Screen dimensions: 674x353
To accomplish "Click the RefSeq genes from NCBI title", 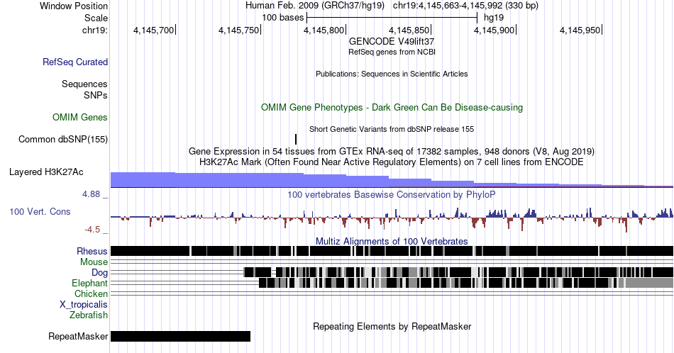I will pyautogui.click(x=392, y=52).
